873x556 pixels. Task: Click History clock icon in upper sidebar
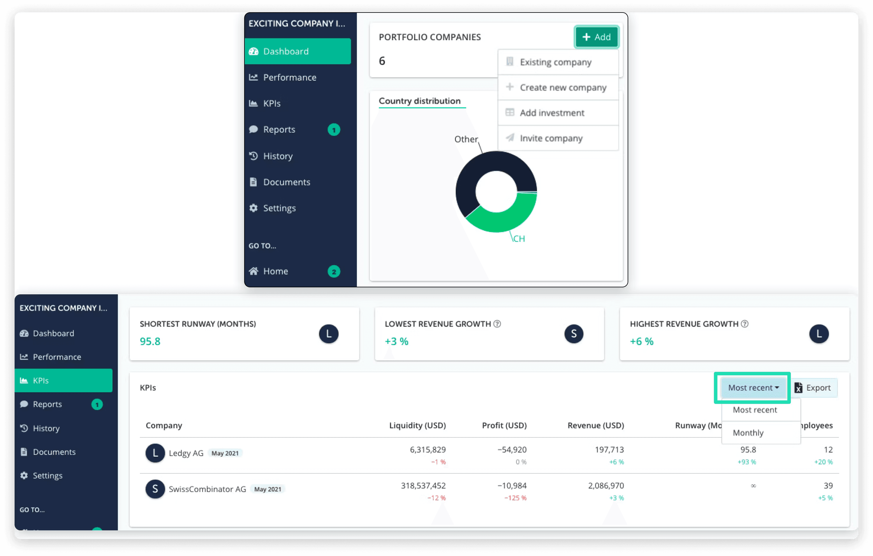pos(254,156)
